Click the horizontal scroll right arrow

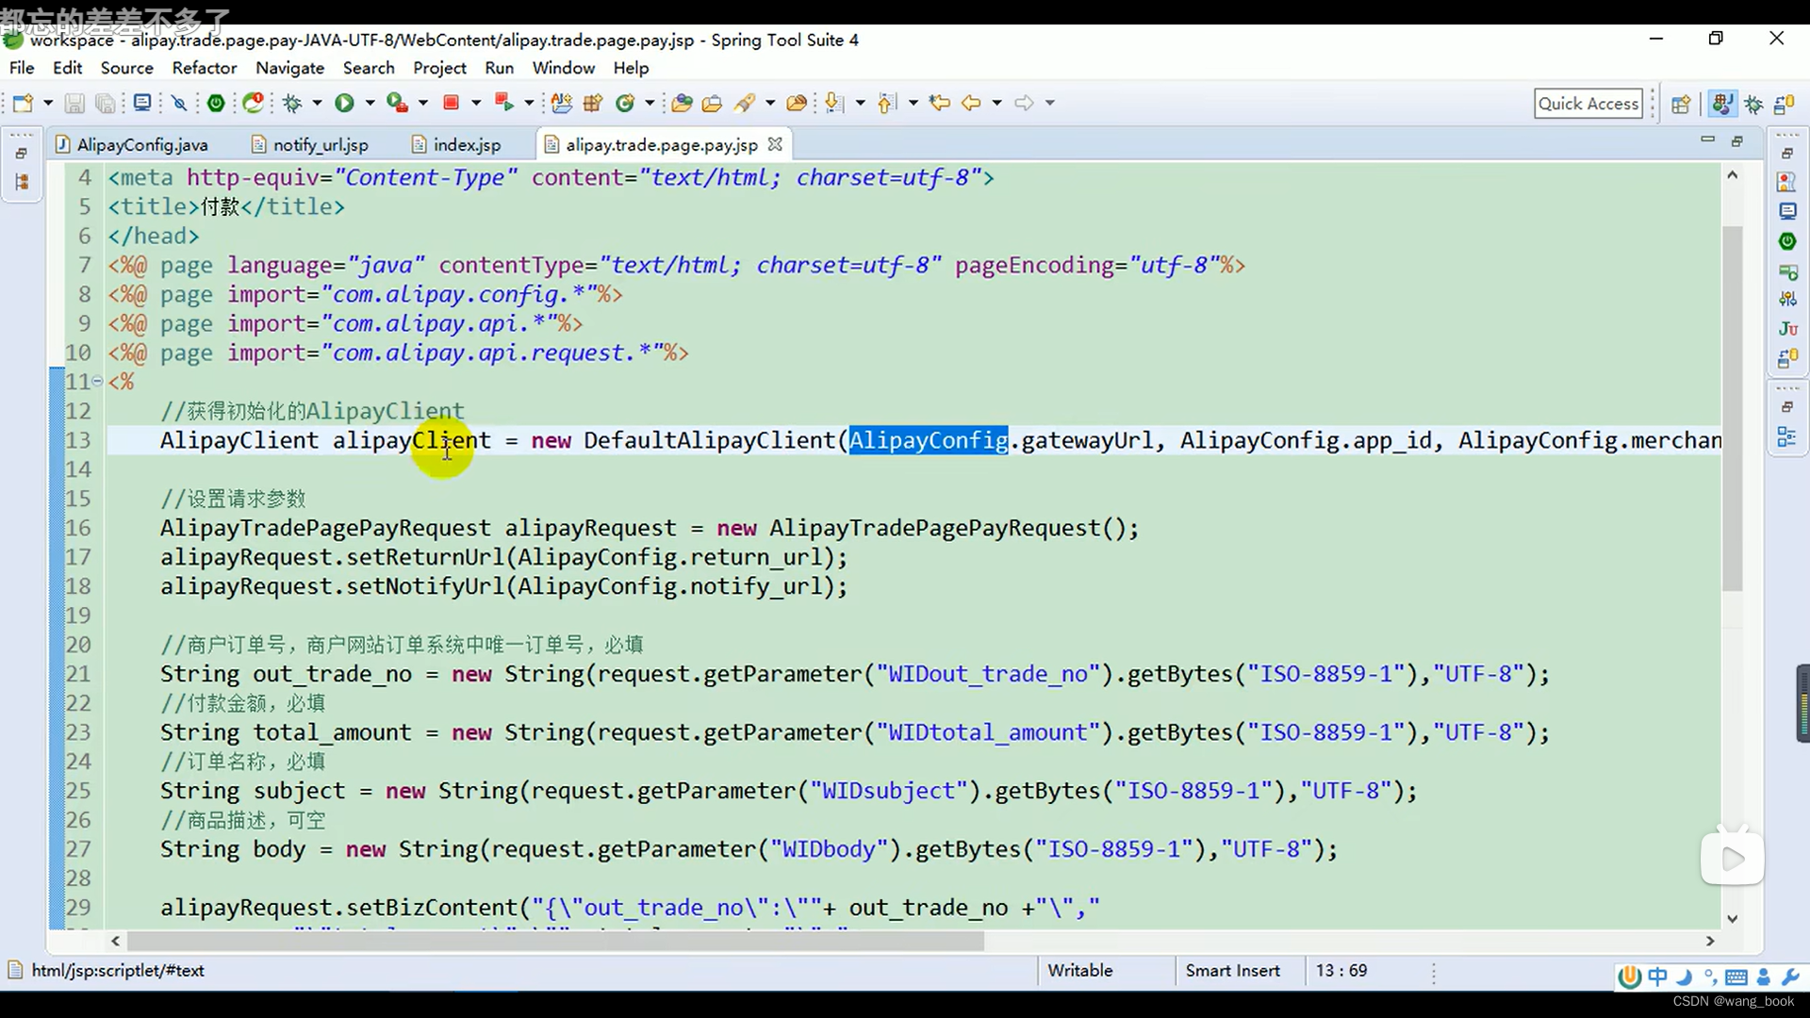point(1710,941)
